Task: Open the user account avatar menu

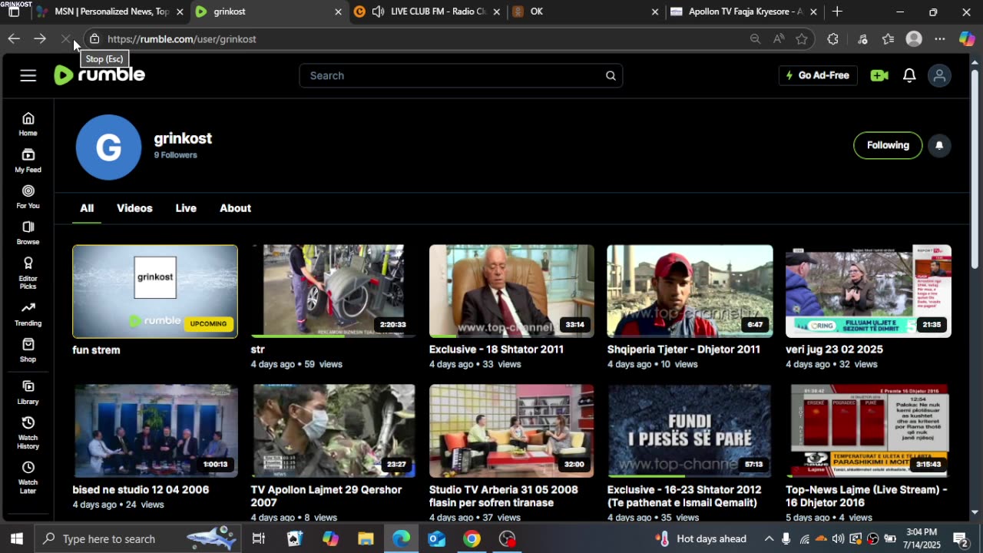Action: click(939, 75)
